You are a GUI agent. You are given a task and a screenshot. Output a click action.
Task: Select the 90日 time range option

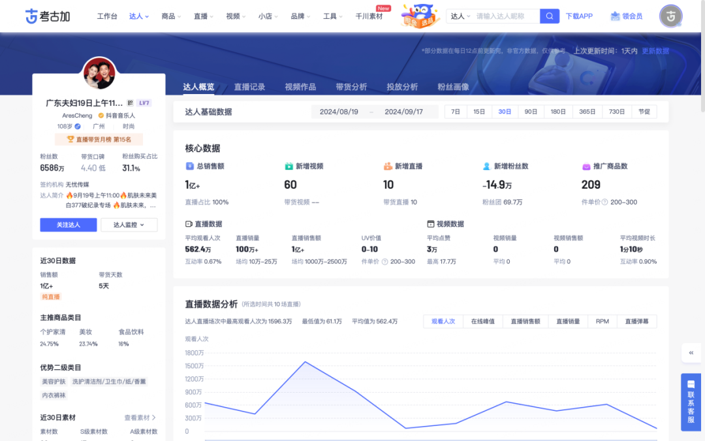(531, 112)
